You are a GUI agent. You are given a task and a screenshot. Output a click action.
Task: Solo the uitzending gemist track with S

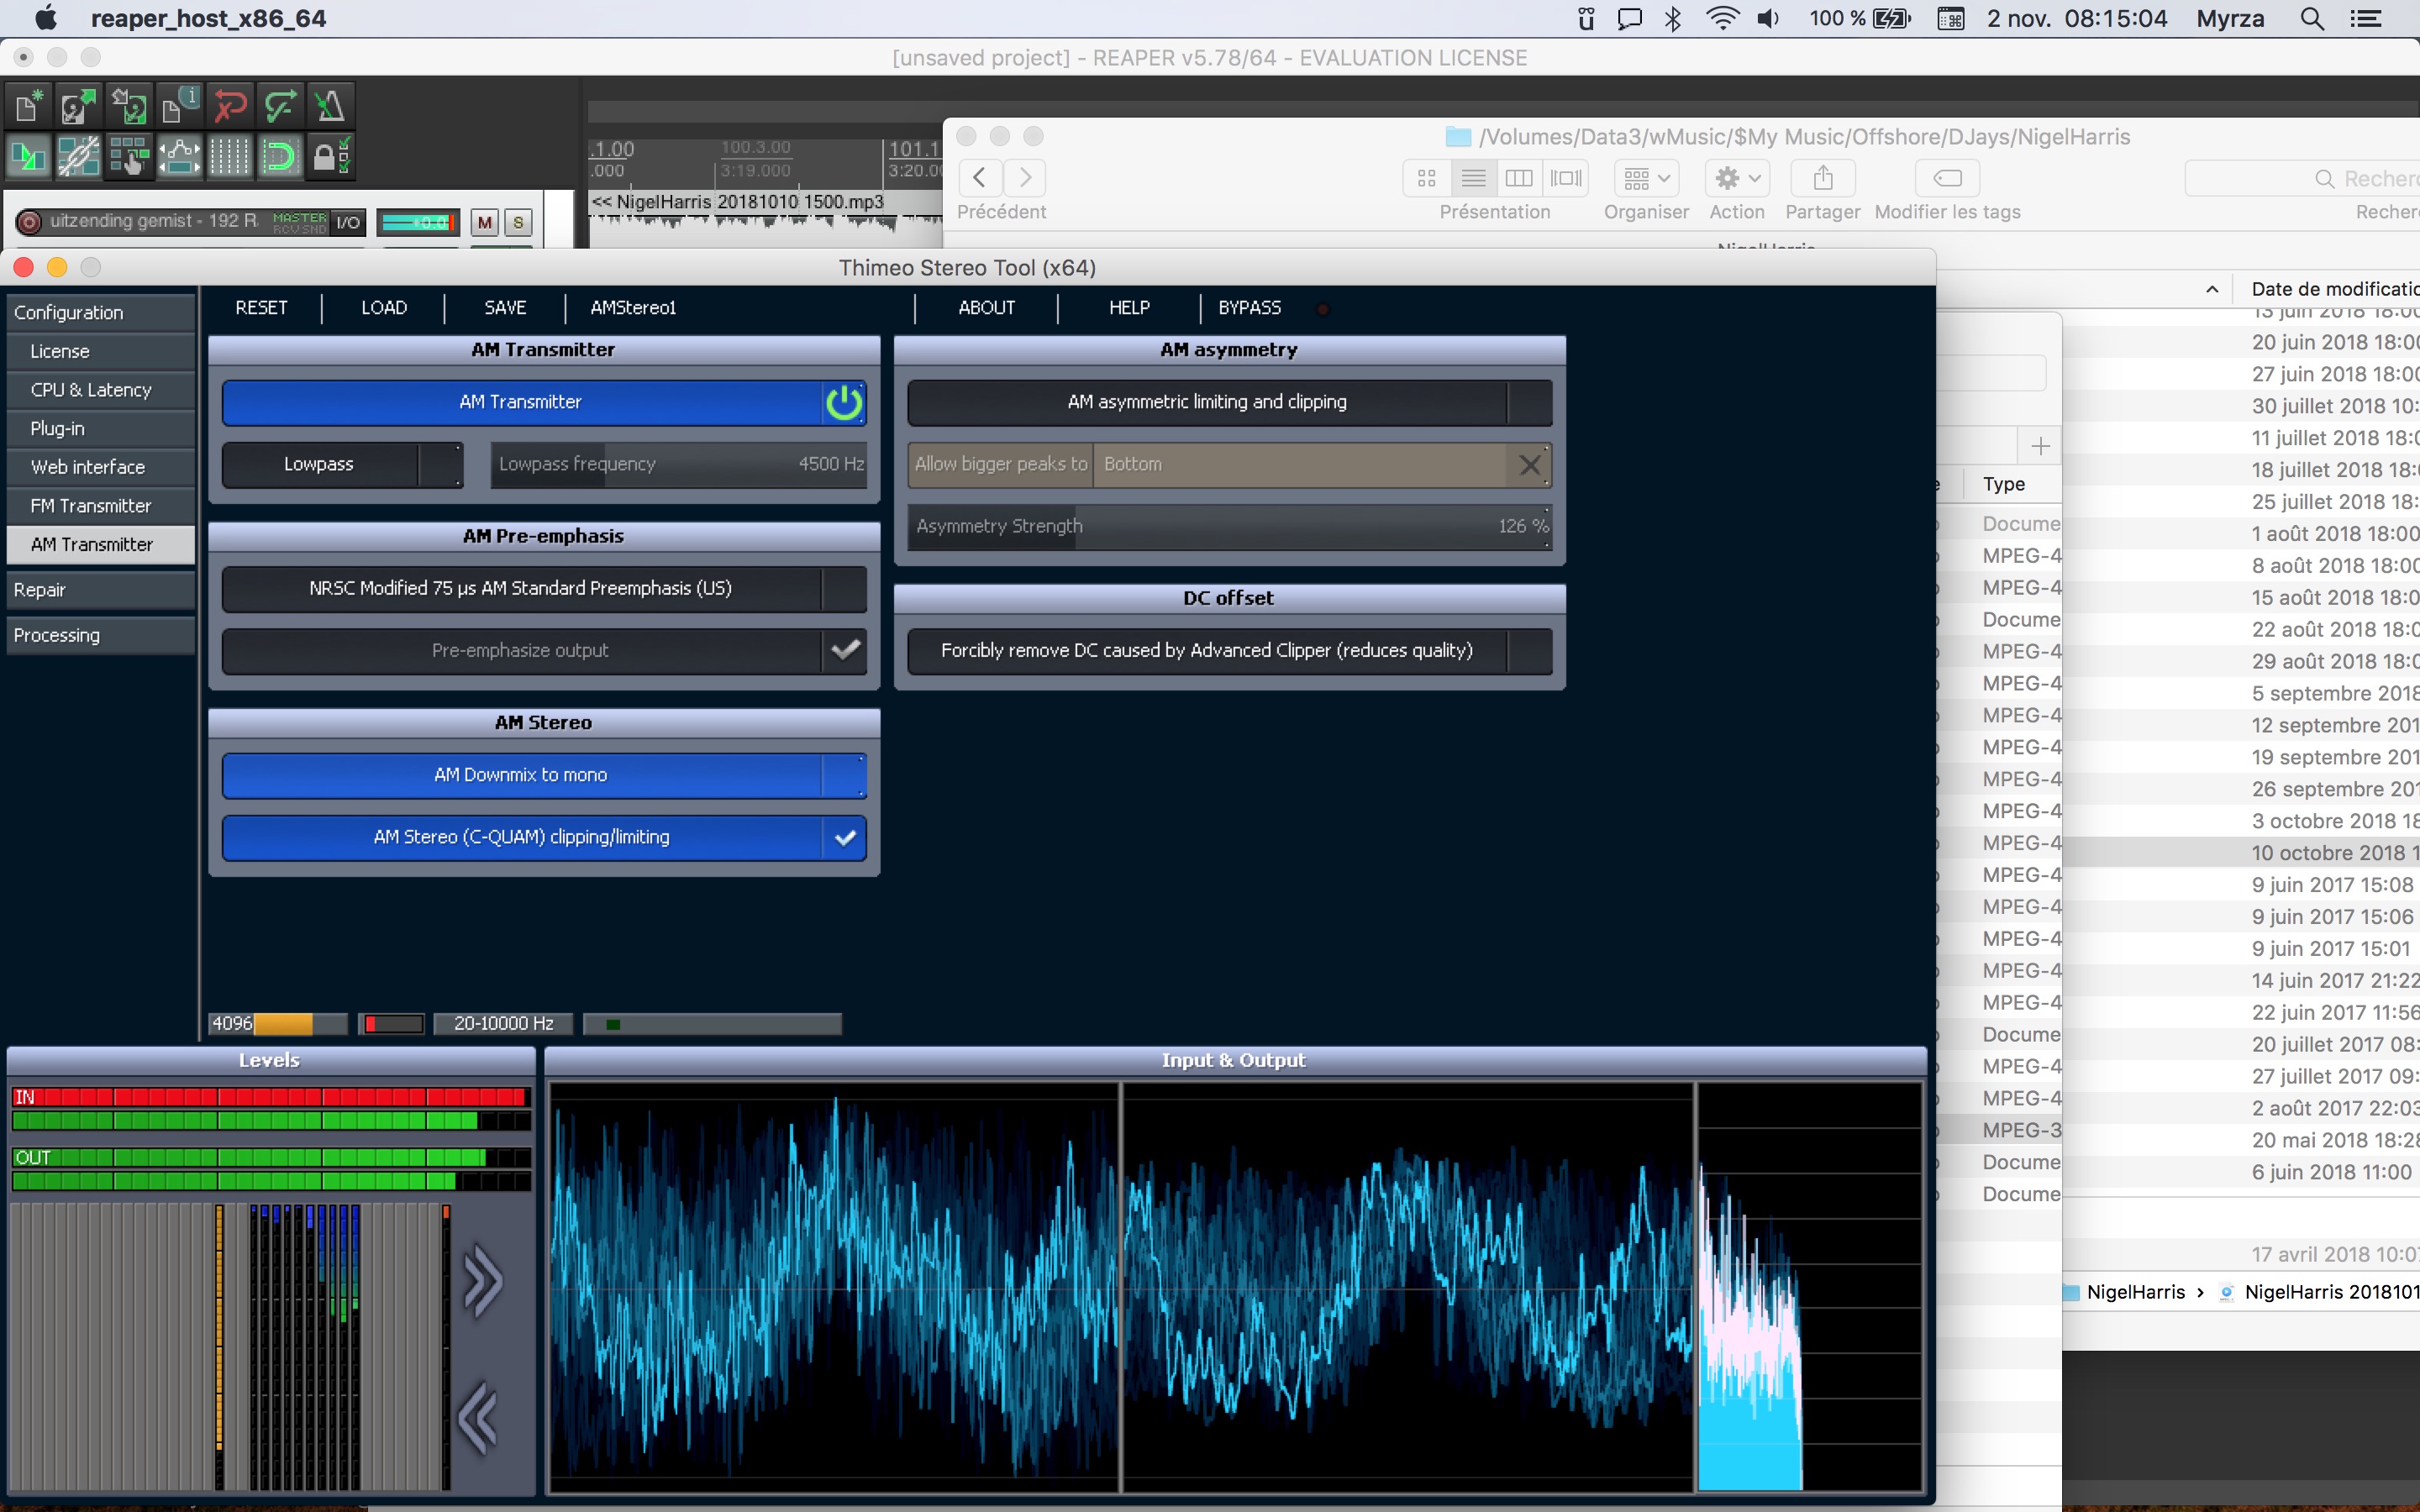518,222
